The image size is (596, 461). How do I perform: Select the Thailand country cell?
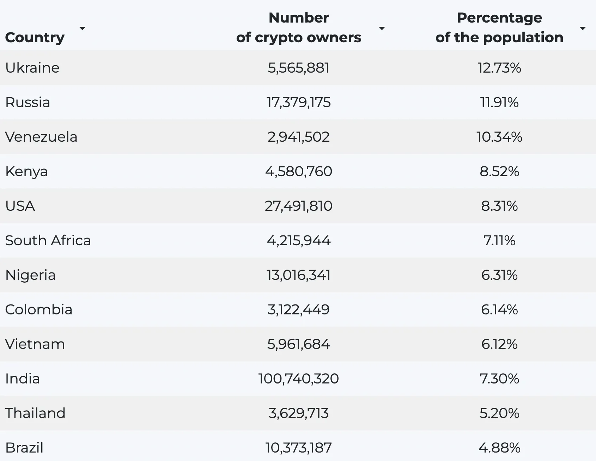[35, 413]
